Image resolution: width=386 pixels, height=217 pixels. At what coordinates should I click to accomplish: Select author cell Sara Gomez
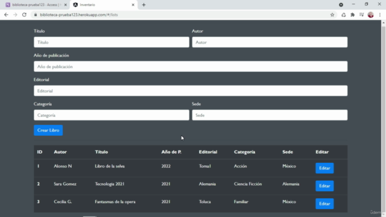coord(65,184)
